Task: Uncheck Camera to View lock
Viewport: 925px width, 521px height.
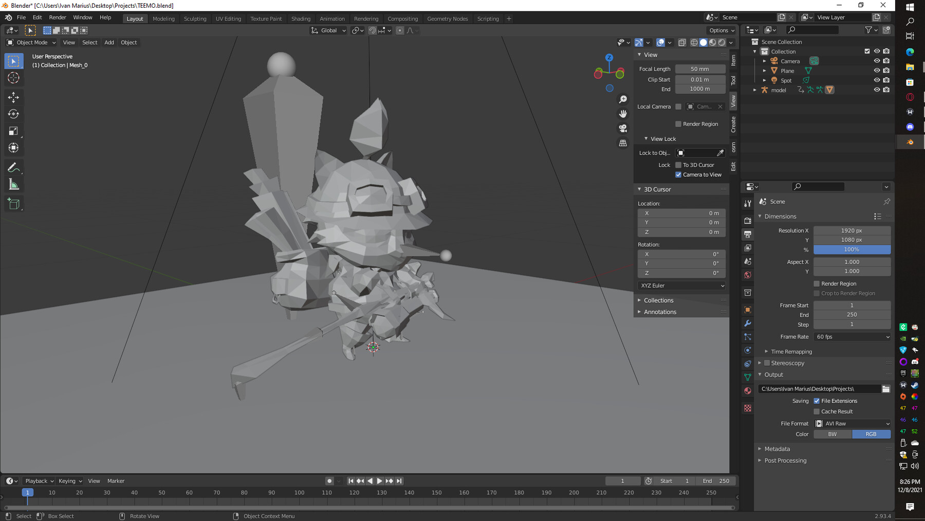Action: coord(678,174)
